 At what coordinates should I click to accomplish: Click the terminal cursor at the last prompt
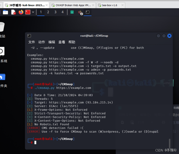[35, 142]
